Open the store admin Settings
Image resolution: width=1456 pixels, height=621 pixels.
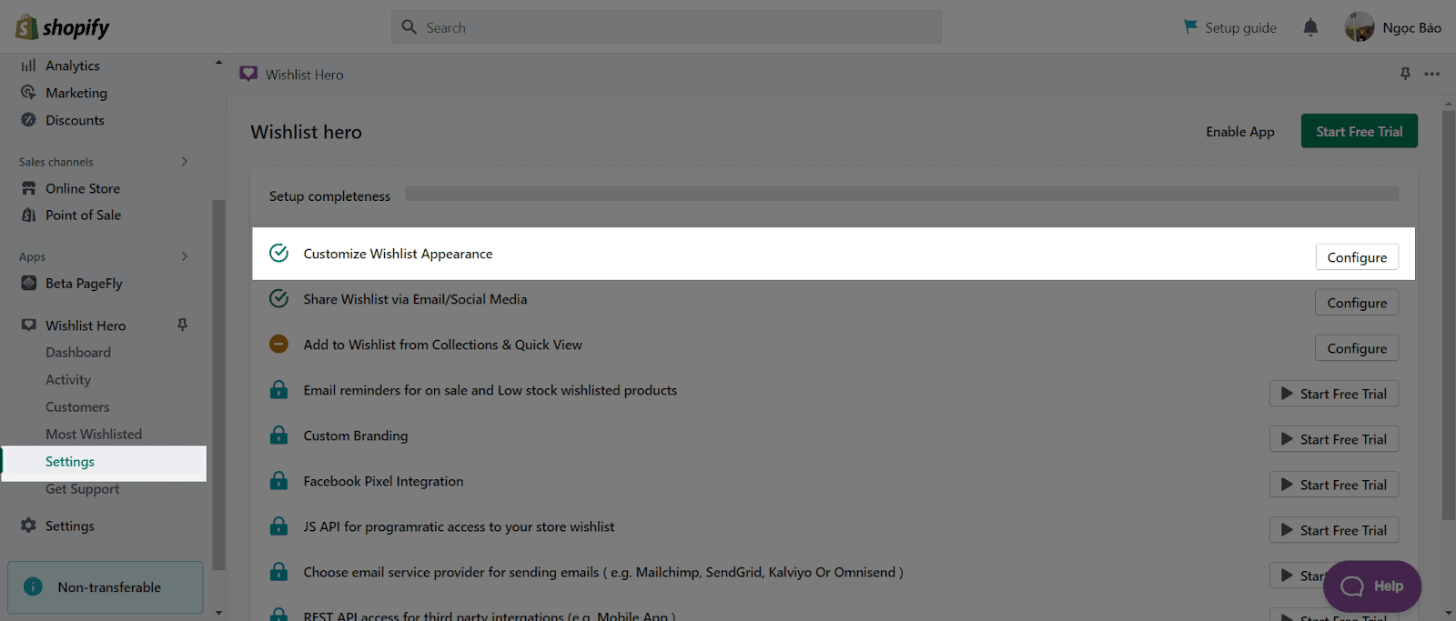70,526
